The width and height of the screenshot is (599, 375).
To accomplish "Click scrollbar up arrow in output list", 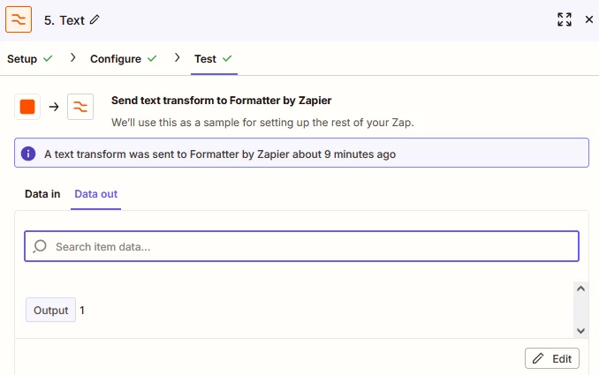I will [x=580, y=289].
